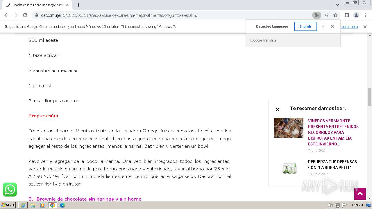Open Action Center flag icon
This screenshot has height=209, width=372.
tap(344, 205)
